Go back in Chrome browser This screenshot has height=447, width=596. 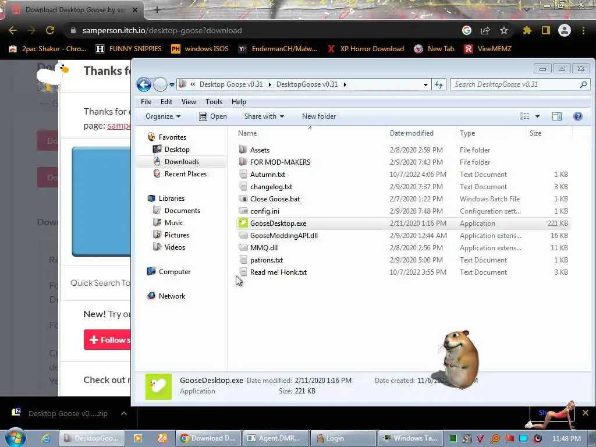(13, 30)
